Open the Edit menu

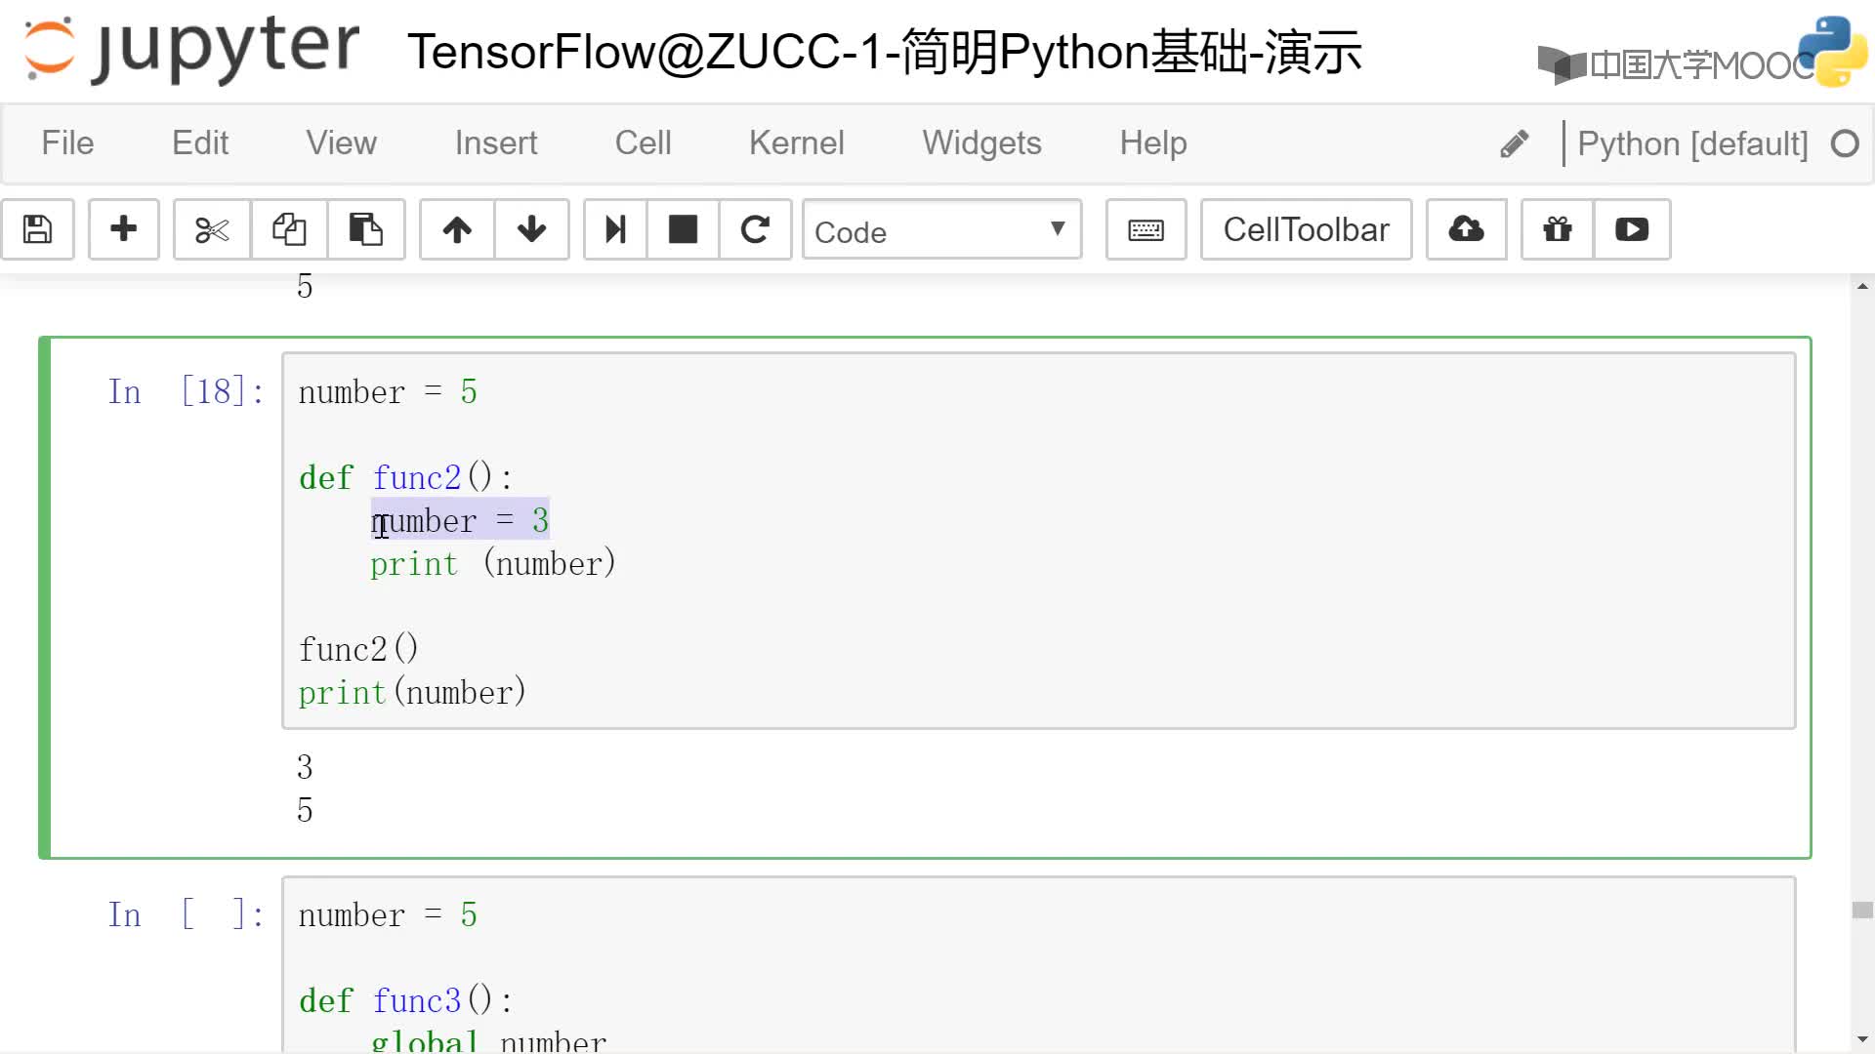[200, 143]
